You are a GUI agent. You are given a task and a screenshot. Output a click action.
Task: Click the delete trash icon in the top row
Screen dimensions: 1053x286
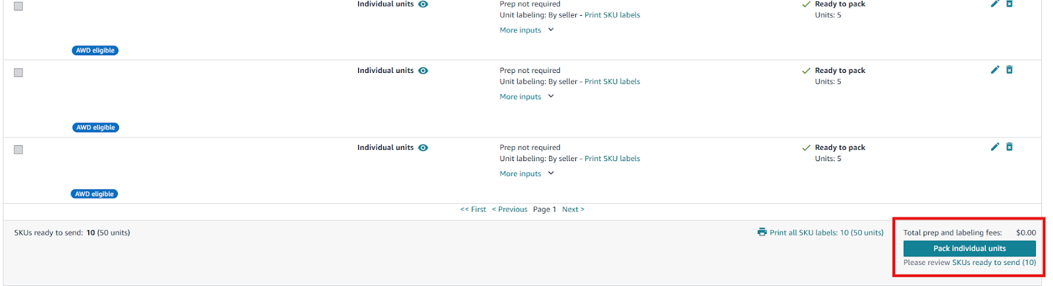point(1010,3)
